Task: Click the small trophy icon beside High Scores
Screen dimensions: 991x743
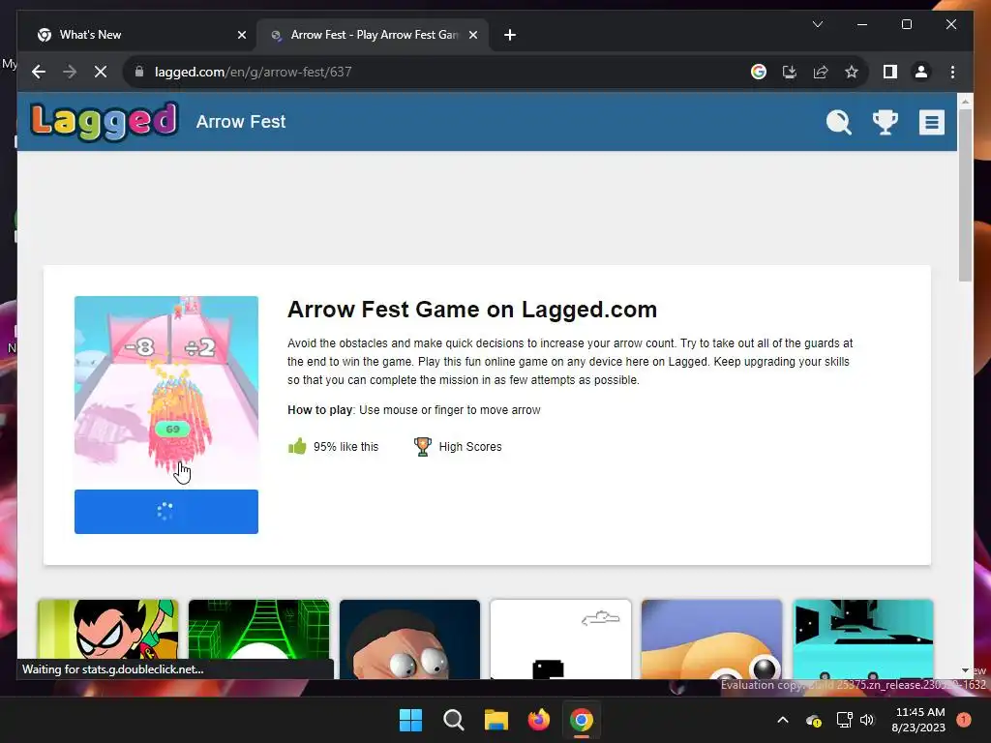Action: point(422,446)
